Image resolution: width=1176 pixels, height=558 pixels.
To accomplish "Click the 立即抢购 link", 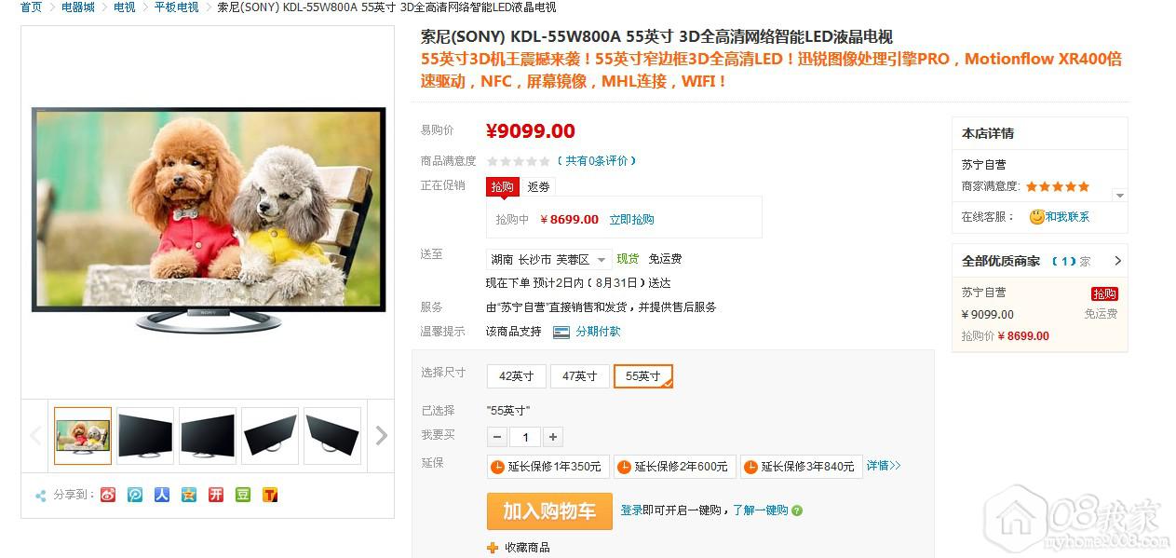I will [x=631, y=220].
